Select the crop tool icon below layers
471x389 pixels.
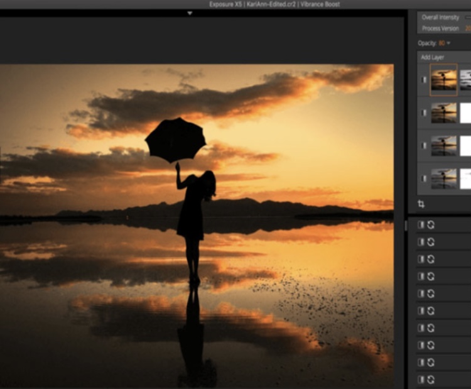[x=421, y=204]
